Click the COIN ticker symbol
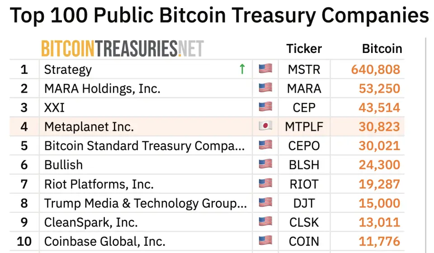434x253 pixels. pyautogui.click(x=304, y=241)
